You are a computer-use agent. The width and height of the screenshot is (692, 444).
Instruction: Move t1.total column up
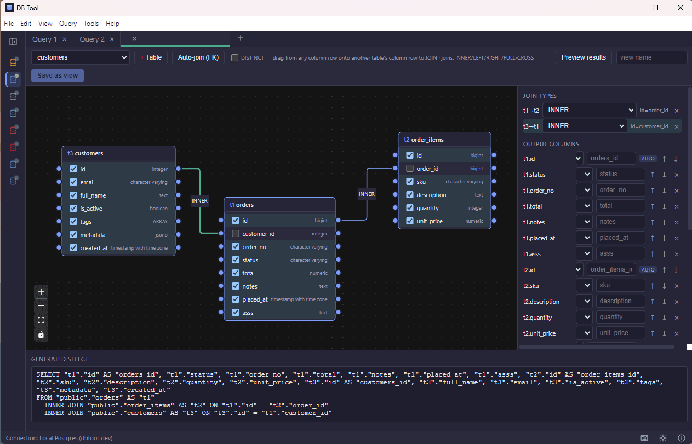coord(653,206)
